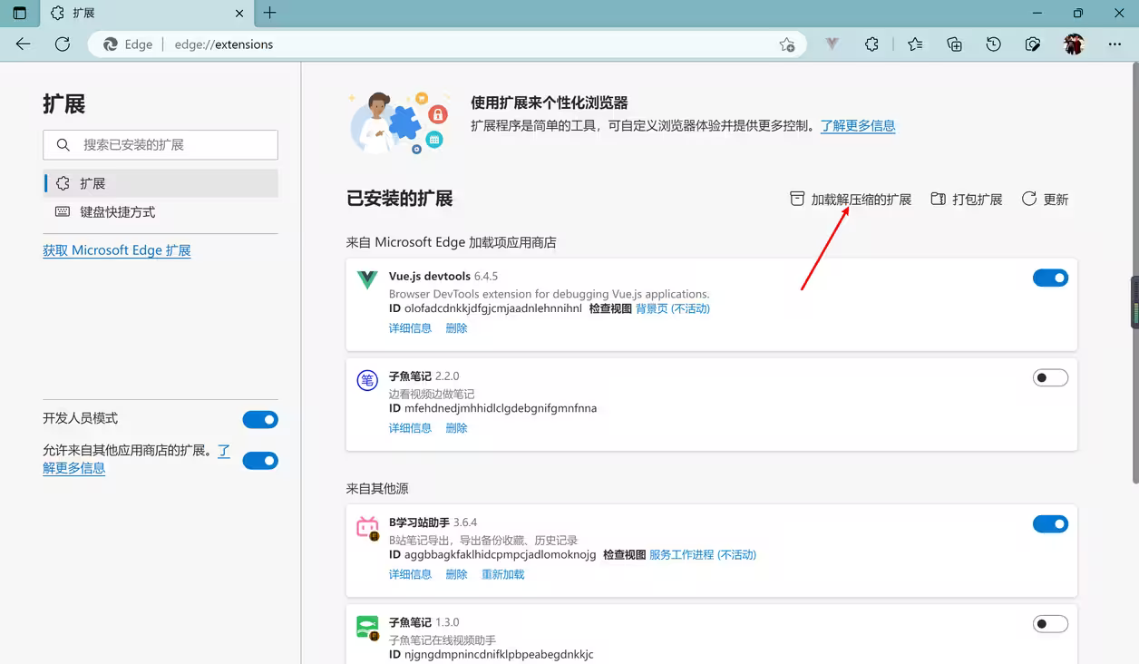Click the 子魚笔记 2.2.0 extension logo
Image resolution: width=1139 pixels, height=664 pixels.
367,380
